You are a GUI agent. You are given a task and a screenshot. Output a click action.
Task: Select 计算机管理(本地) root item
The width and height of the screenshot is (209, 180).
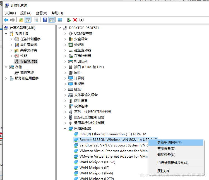pyautogui.click(x=22, y=28)
